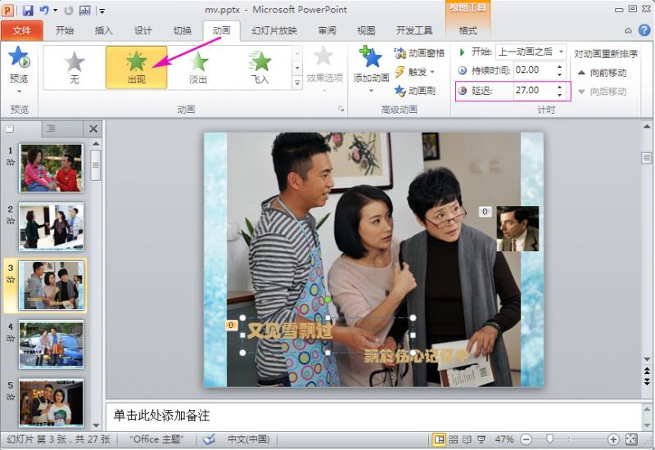Play animations via star icon under slide 1
Screen dimensions: 655x450
(11, 162)
